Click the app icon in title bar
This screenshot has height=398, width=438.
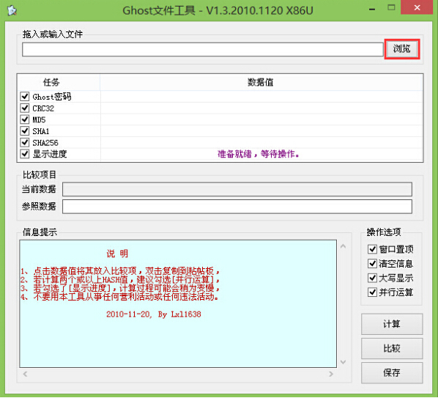12,10
